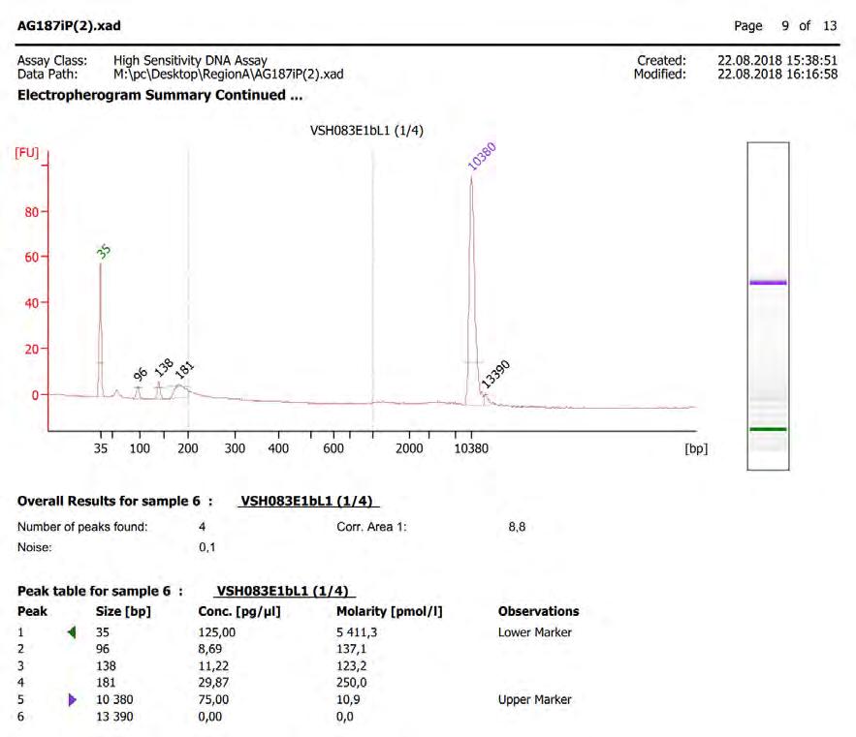Click molarity 5 411,3 in peak table
856x737 pixels.
coord(357,632)
